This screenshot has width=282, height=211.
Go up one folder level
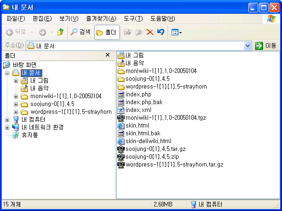[60, 32]
